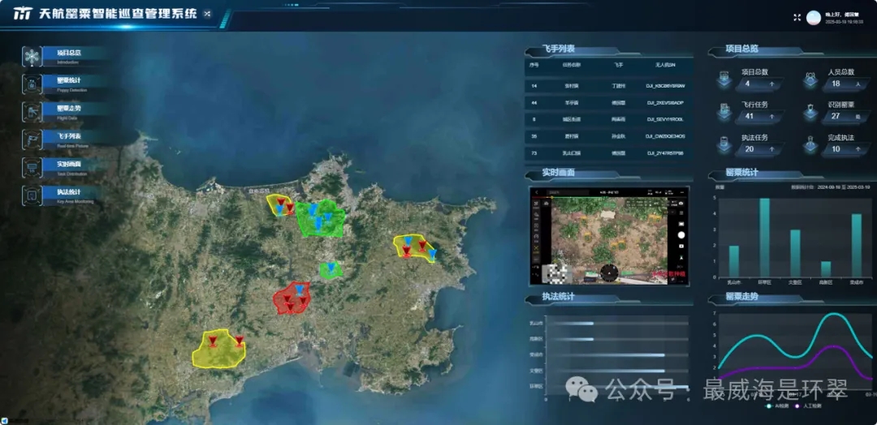Click the 人员总数 people icon
The image size is (877, 425).
[810, 79]
